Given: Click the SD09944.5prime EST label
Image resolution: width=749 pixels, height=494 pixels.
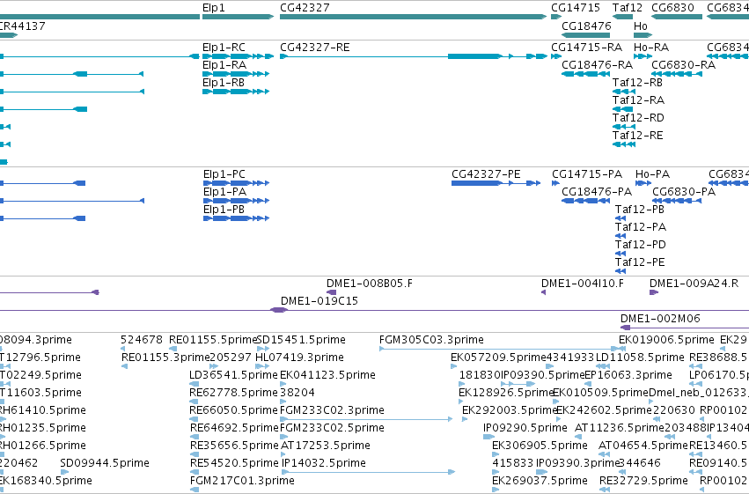Looking at the screenshot, I should 105,464.
